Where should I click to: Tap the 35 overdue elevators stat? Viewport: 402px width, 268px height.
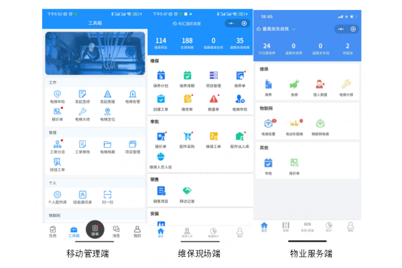(240, 43)
